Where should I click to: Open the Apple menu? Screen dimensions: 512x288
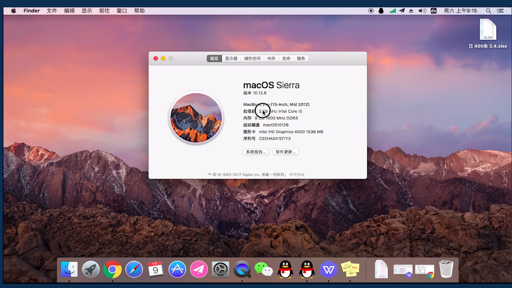coord(14,11)
